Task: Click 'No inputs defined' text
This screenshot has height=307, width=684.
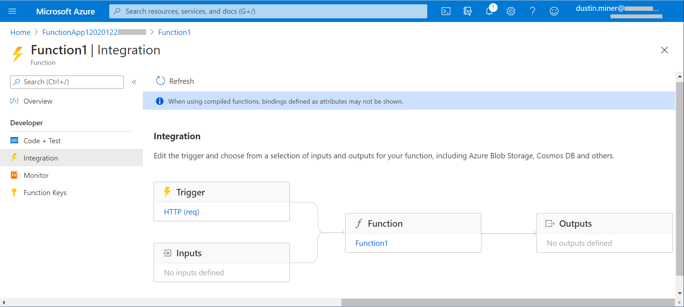Action: [x=194, y=273]
